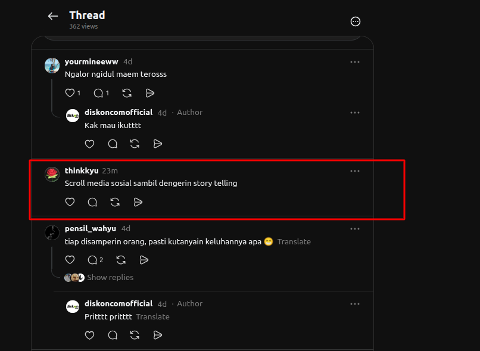Image resolution: width=480 pixels, height=351 pixels.
Task: Share the 'Kak mau ikutttt' reply
Action: coord(157,144)
